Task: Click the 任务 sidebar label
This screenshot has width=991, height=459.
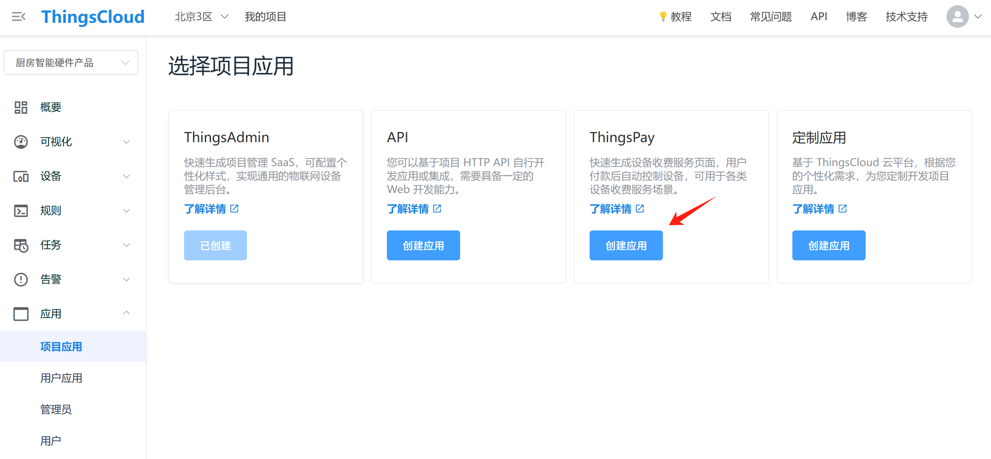Action: tap(51, 245)
